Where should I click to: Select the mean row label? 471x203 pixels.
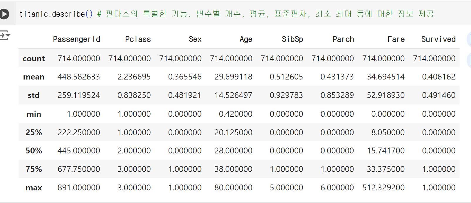34,77
